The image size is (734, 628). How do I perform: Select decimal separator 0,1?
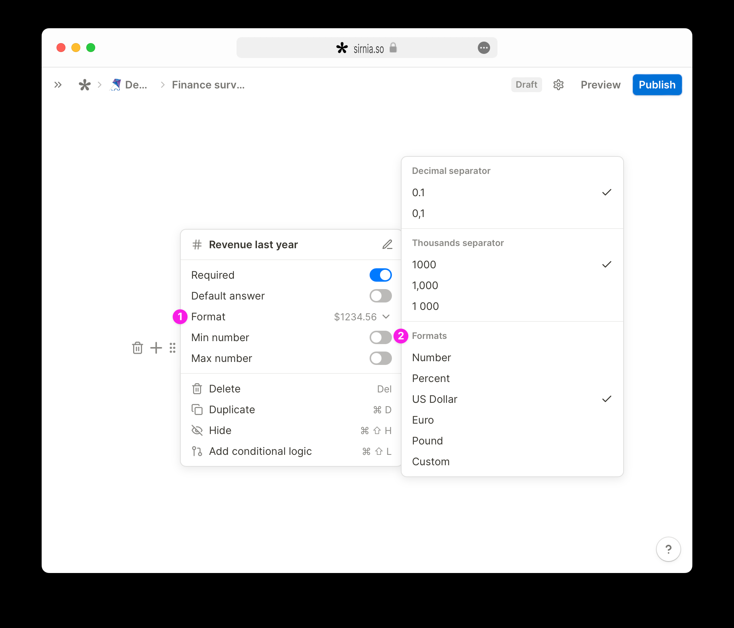[x=512, y=213]
